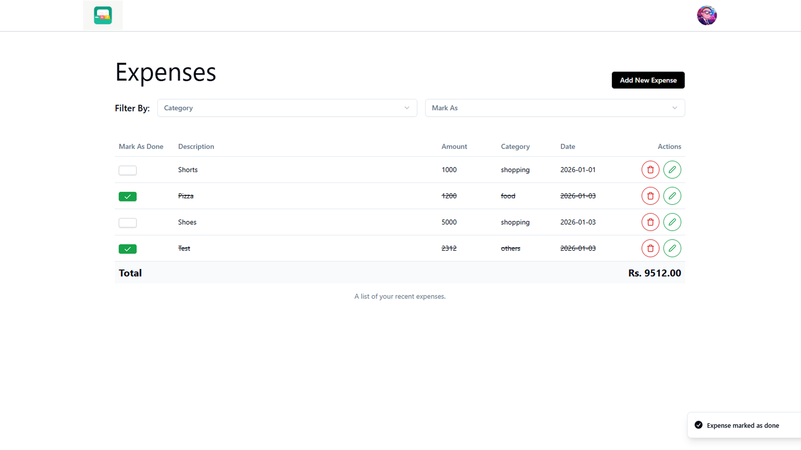
Task: Open the user avatar profile menu
Action: click(x=707, y=15)
